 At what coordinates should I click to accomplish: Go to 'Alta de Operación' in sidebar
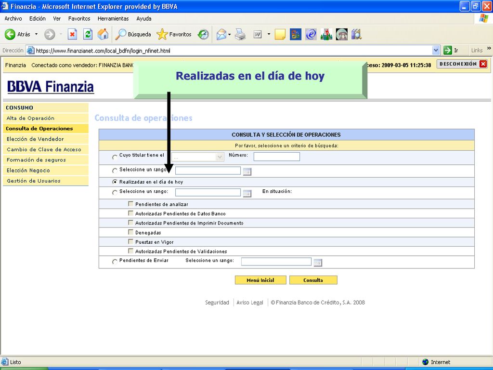pyautogui.click(x=46, y=119)
